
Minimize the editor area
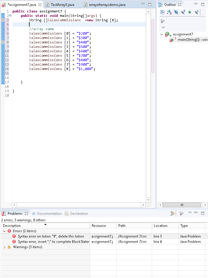pyautogui.click(x=143, y=4)
